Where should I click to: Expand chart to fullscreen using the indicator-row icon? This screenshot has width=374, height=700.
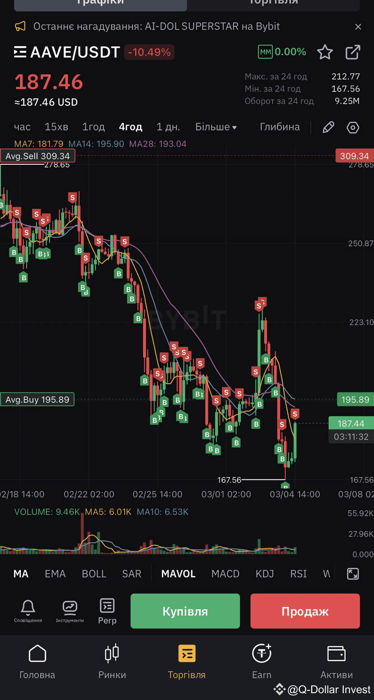(353, 574)
